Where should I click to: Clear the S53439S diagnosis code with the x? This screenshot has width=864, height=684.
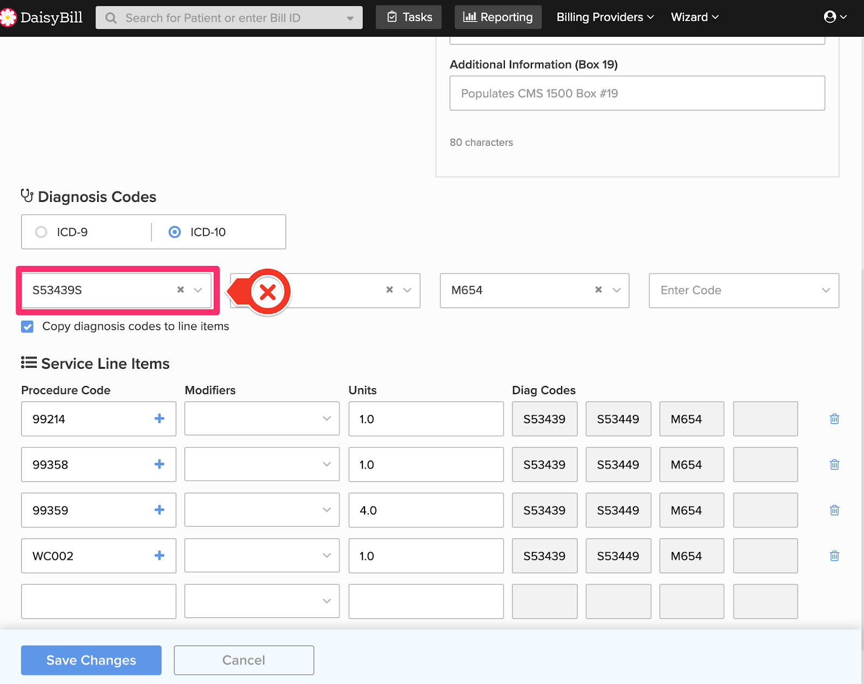181,290
